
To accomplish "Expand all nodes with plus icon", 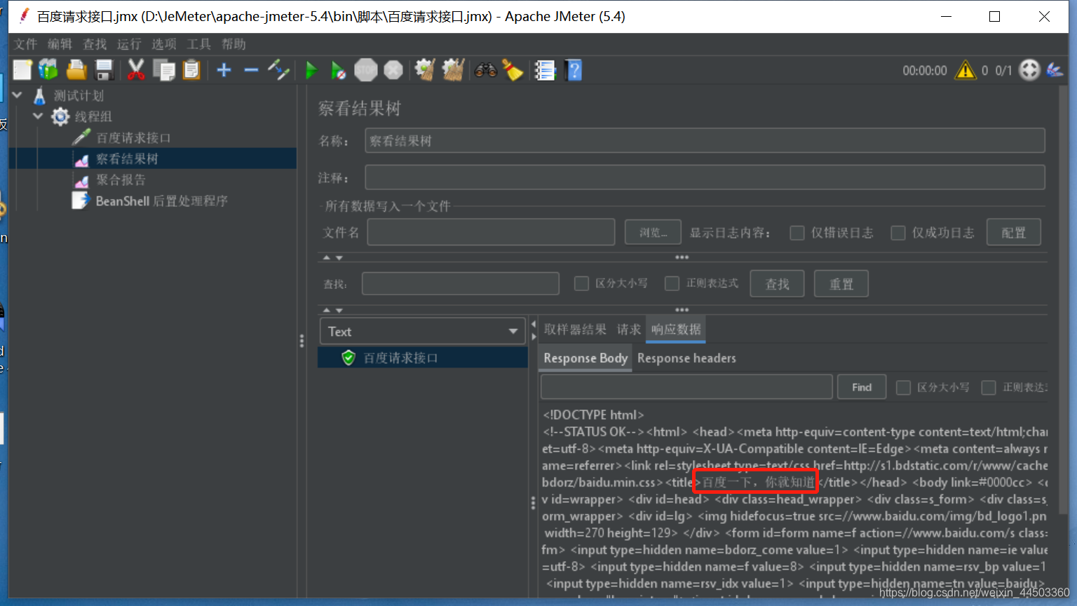I will pyautogui.click(x=224, y=70).
